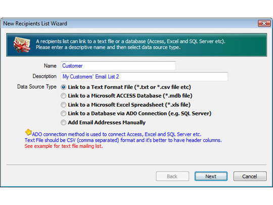Click the banner text about recipients list
The height and width of the screenshot is (205, 273).
130,44
